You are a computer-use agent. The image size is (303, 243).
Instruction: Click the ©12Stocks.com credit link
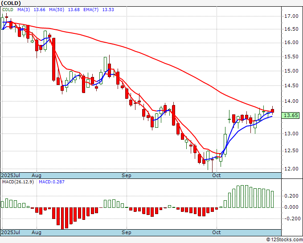[x=284, y=240]
